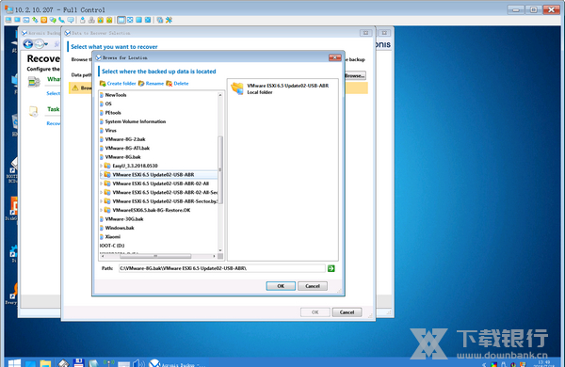
Task: Select the NewTools folder
Action: 116,95
